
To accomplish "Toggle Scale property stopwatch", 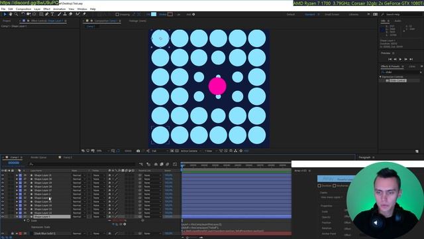I will click(x=28, y=220).
